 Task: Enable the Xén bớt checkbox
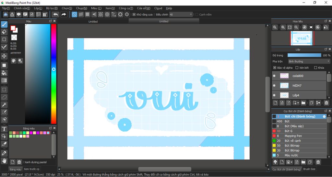pyautogui.click(x=297, y=68)
